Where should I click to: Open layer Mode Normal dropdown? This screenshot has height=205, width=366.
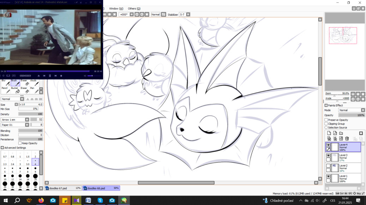[x=352, y=110]
